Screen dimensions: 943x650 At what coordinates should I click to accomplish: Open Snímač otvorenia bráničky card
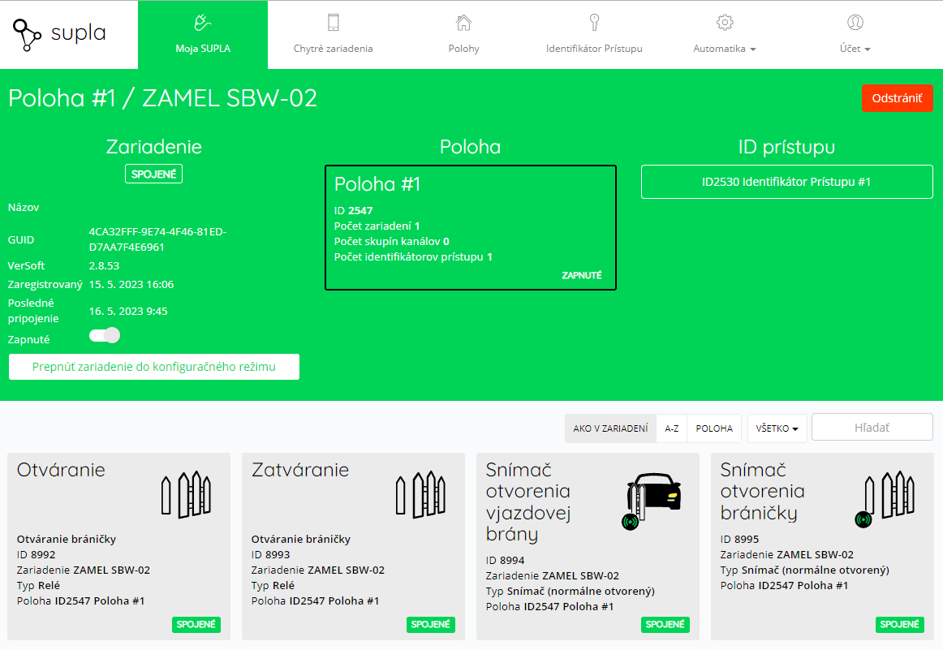point(822,547)
